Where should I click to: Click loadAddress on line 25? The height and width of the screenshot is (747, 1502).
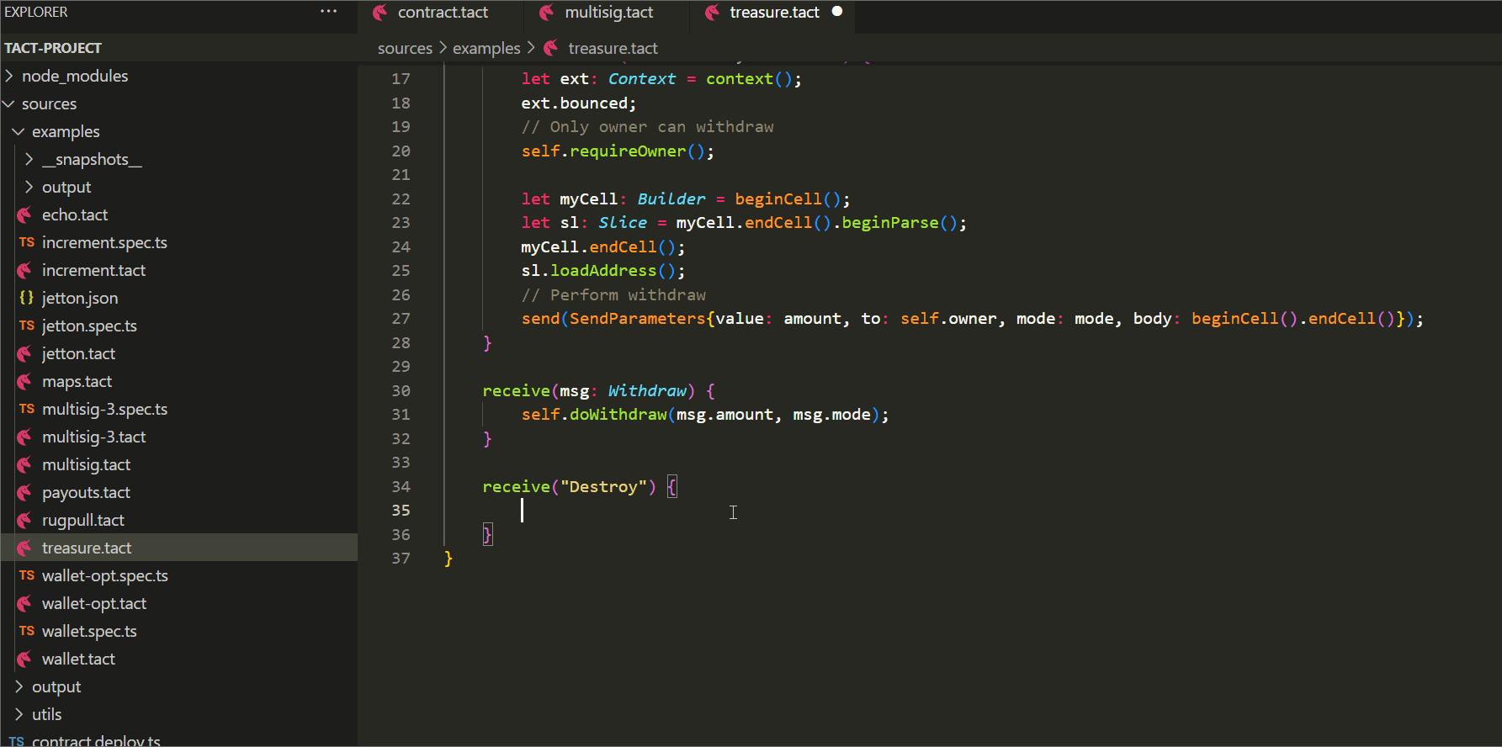[x=603, y=271]
